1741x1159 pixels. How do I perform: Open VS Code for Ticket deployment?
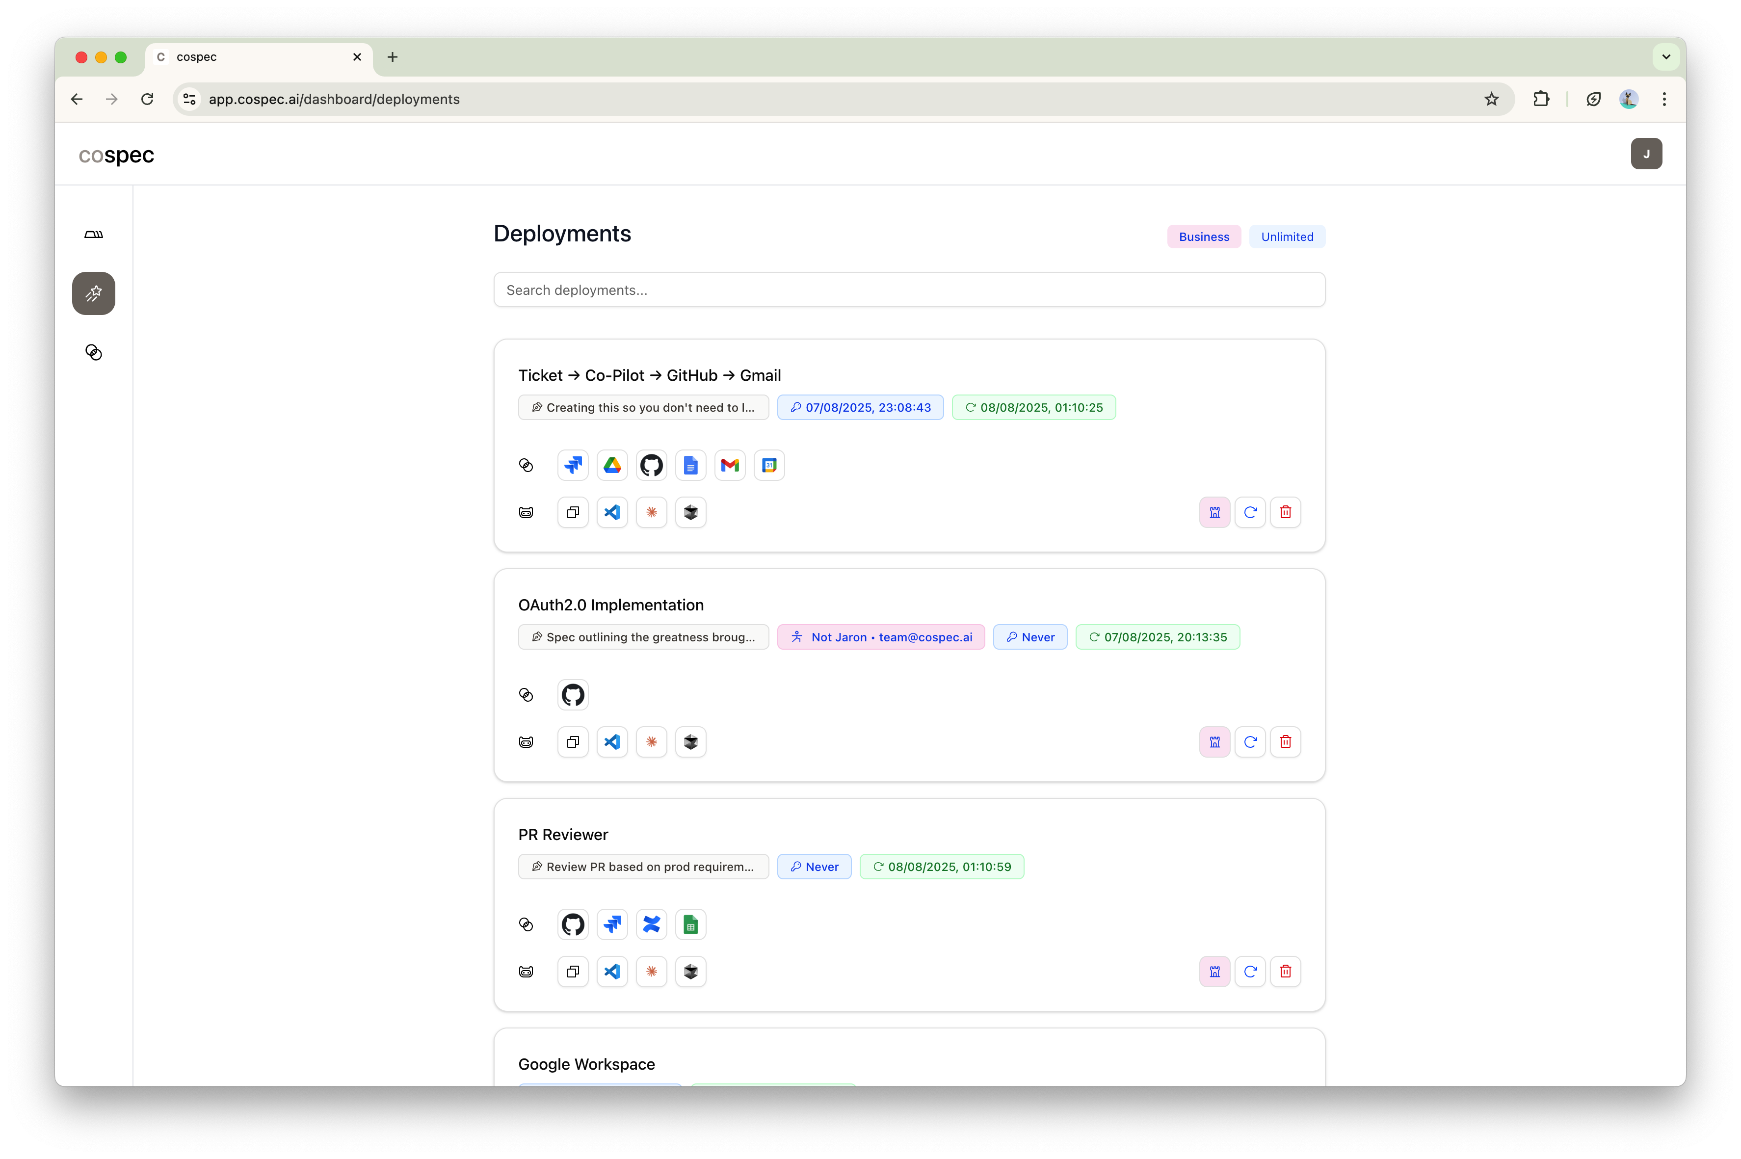coord(612,512)
